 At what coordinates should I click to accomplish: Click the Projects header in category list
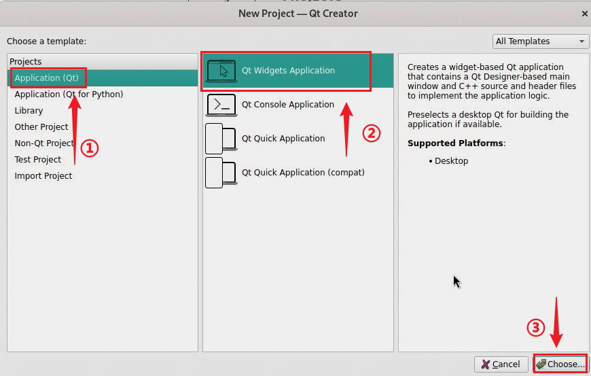pos(26,62)
